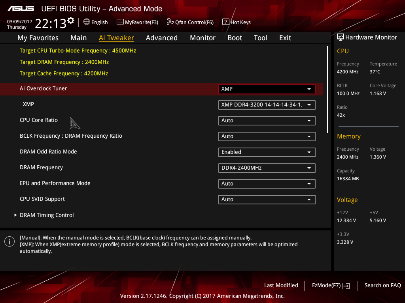
Task: Click the Hardware Monitor screen icon
Action: tap(341, 37)
